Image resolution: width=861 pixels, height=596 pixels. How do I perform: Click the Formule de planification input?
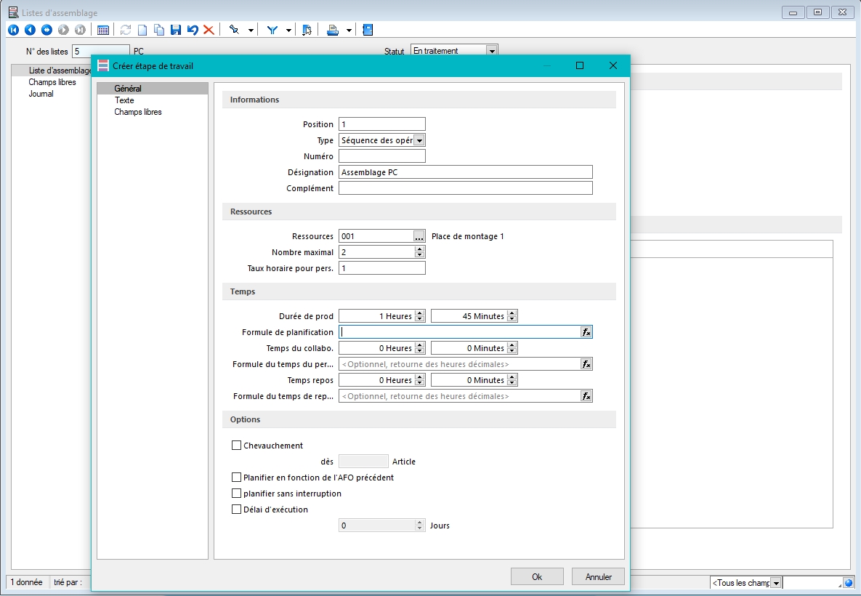pyautogui.click(x=460, y=331)
